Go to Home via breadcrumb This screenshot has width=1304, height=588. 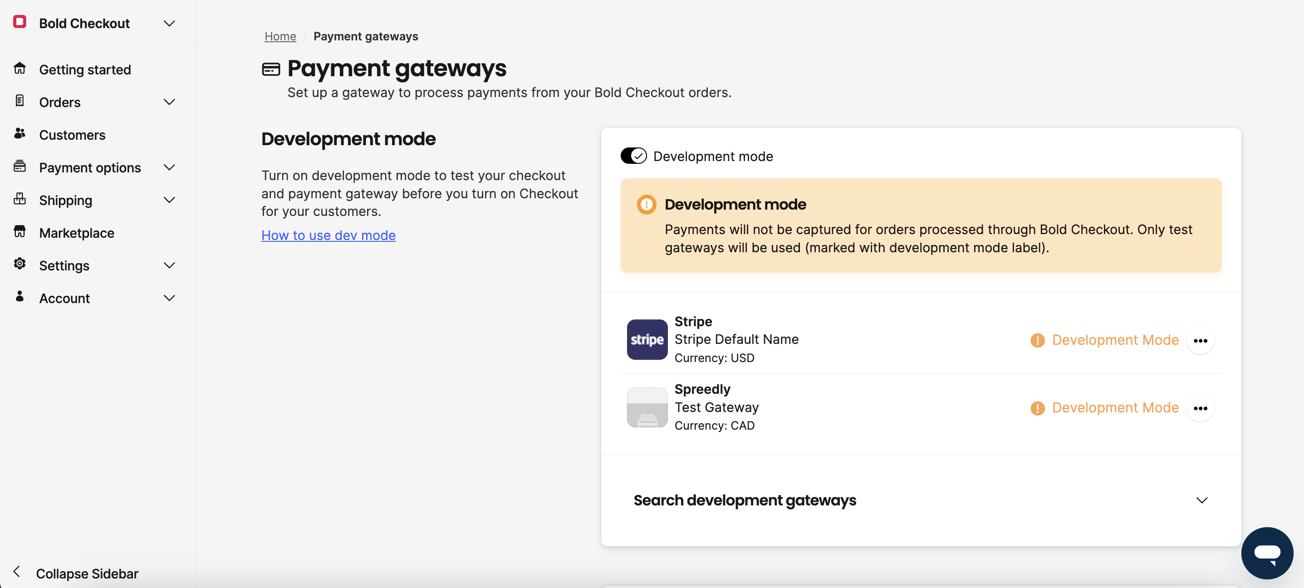pyautogui.click(x=280, y=36)
